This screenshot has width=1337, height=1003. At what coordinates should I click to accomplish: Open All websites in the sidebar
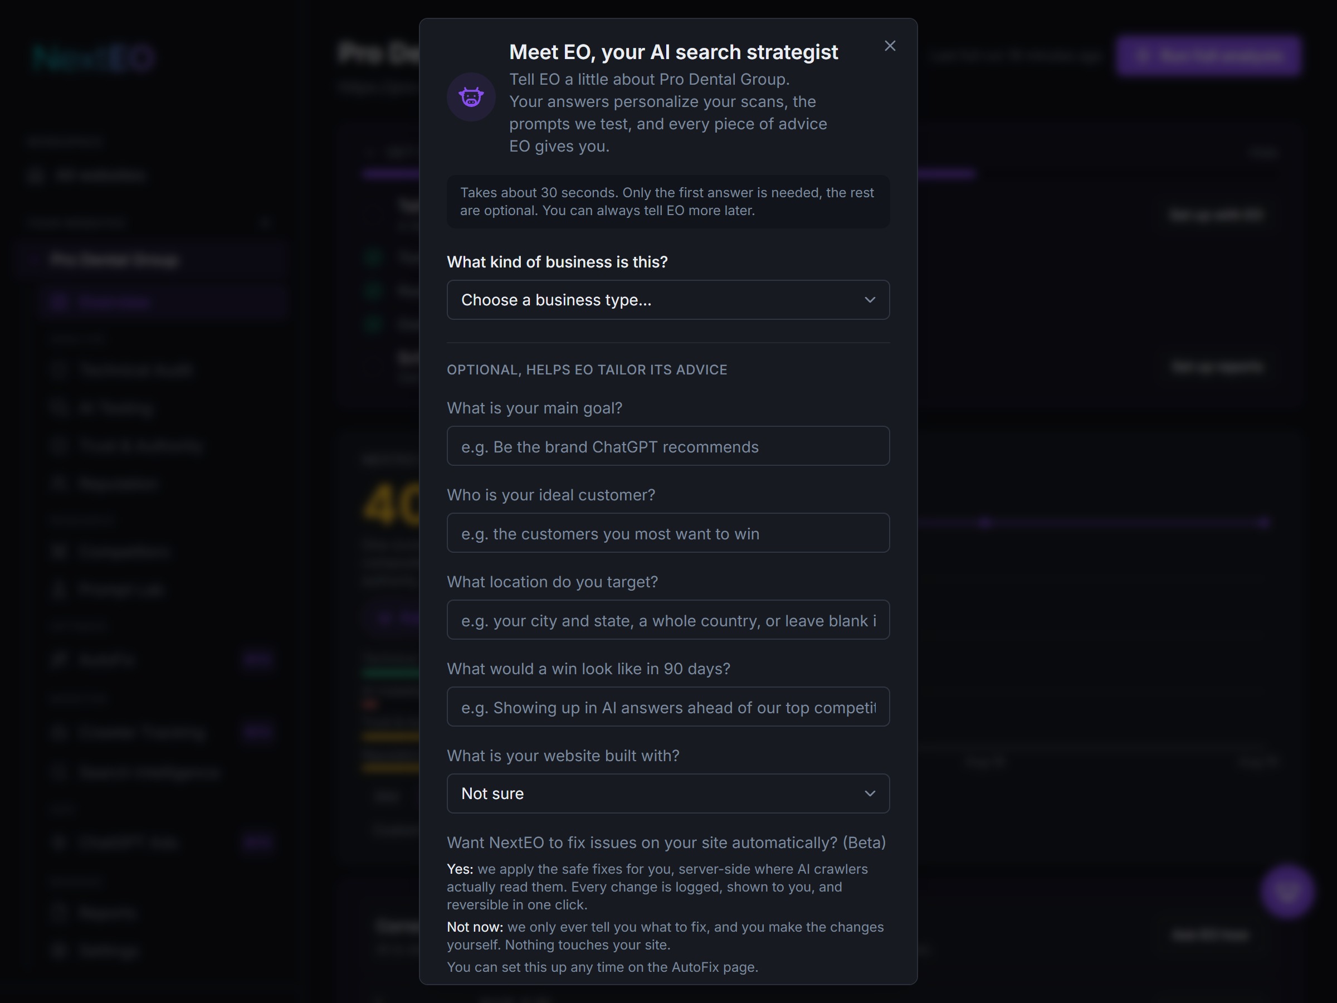[x=87, y=176]
